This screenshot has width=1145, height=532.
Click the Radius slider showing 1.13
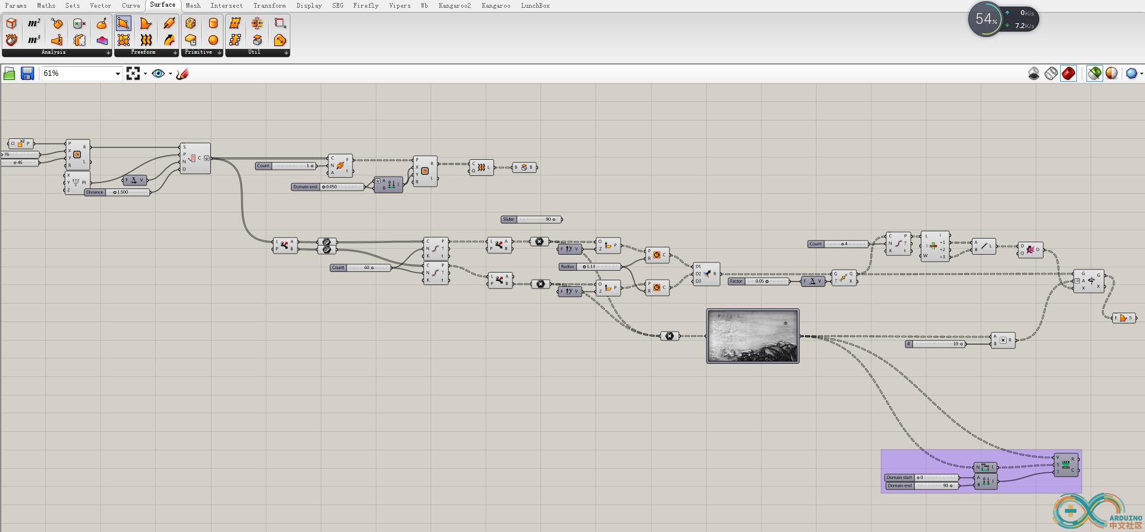(590, 267)
